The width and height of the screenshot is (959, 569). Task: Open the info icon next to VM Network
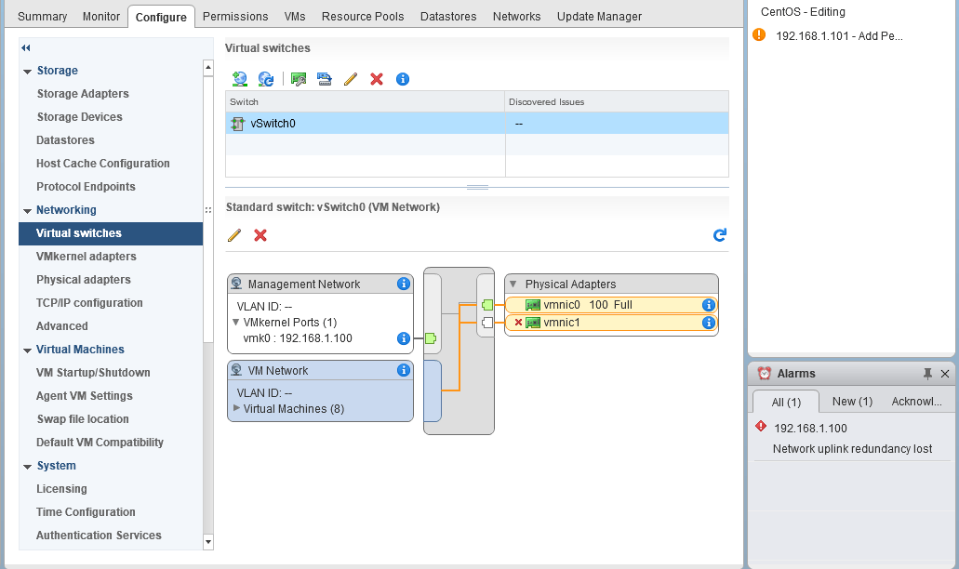click(x=403, y=370)
